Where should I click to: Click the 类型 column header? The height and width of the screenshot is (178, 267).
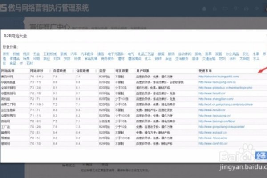click(102, 71)
